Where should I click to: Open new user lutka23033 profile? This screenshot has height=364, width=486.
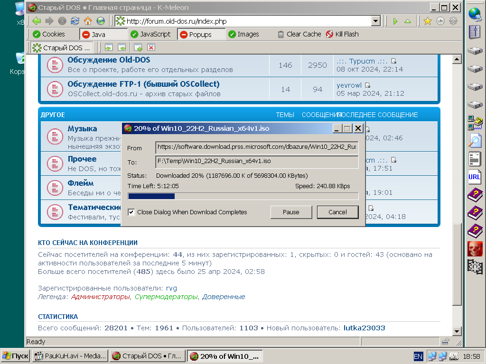[x=364, y=328]
